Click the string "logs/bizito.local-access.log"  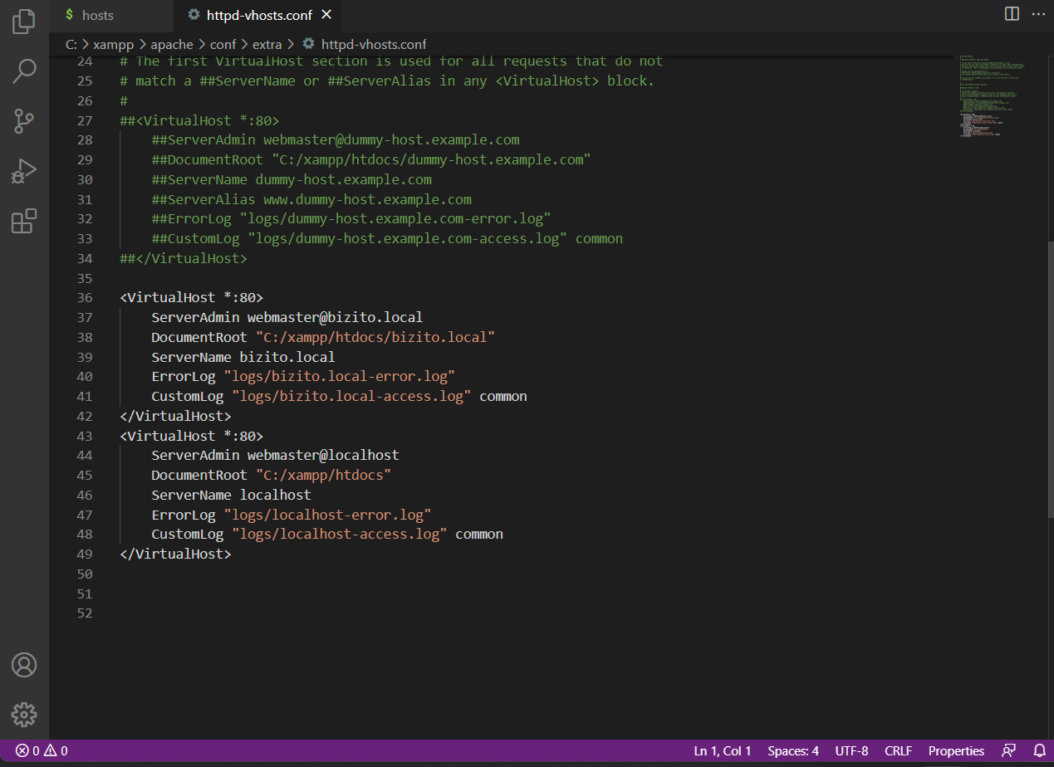click(351, 396)
